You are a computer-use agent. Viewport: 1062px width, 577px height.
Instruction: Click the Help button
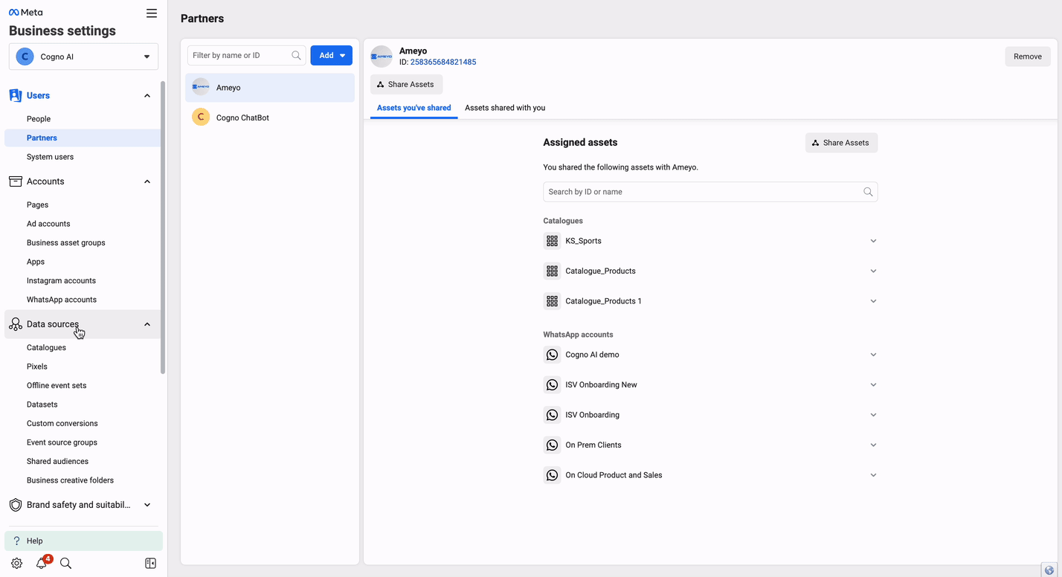(83, 541)
